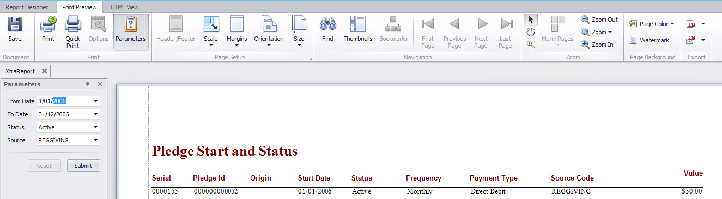This screenshot has height=199, width=722.
Task: Expand the Status dropdown
Action: point(96,127)
